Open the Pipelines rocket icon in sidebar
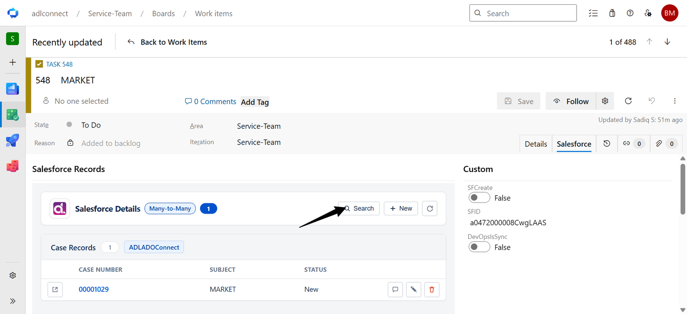 tap(12, 140)
